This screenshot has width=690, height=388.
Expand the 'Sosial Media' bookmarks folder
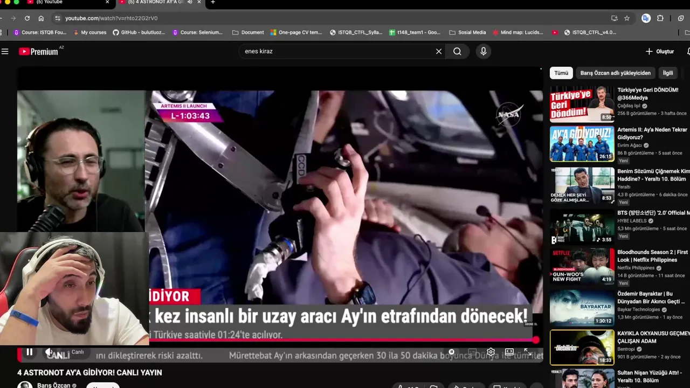click(x=467, y=32)
